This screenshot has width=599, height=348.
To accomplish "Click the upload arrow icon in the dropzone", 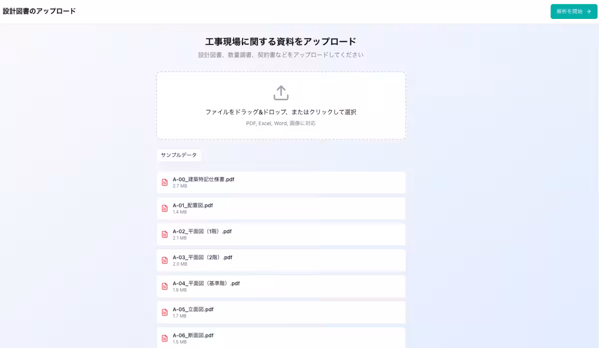I will coord(281,93).
